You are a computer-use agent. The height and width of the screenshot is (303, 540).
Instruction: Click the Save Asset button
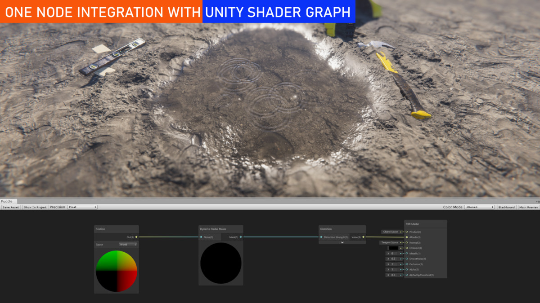point(11,207)
